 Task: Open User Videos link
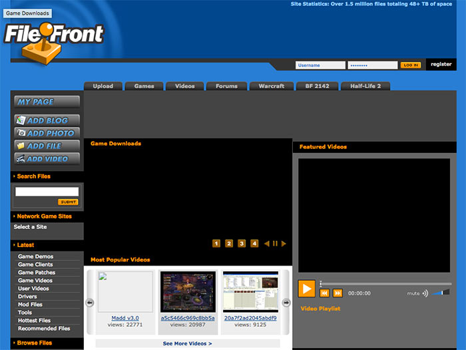(33, 289)
